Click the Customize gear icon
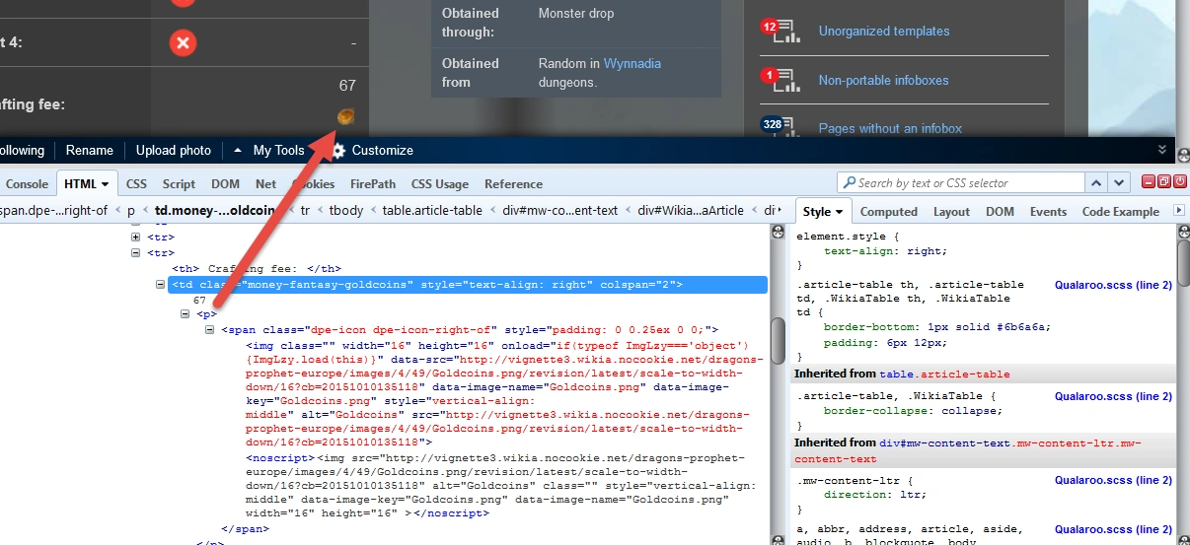This screenshot has height=545, width=1190. 338,151
